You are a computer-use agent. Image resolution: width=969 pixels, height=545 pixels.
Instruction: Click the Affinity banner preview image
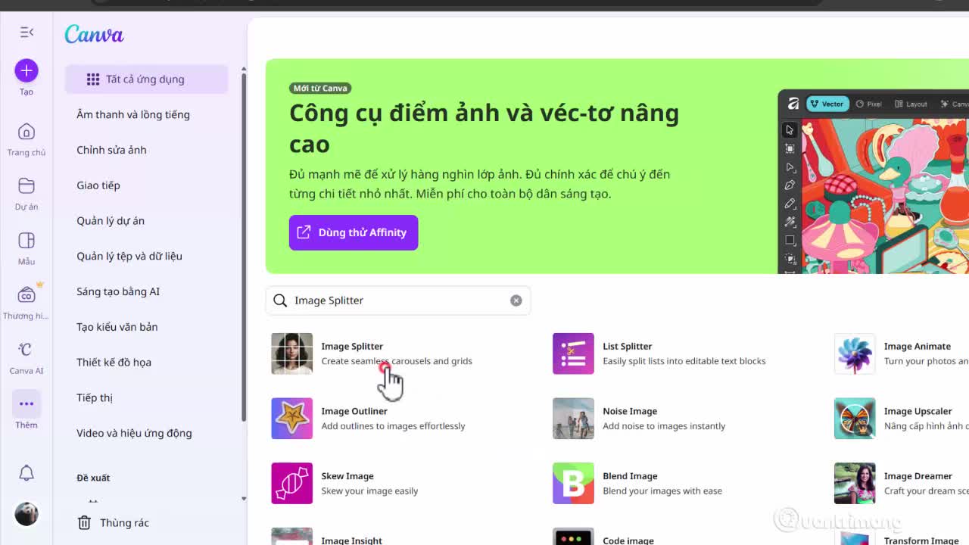(x=874, y=182)
